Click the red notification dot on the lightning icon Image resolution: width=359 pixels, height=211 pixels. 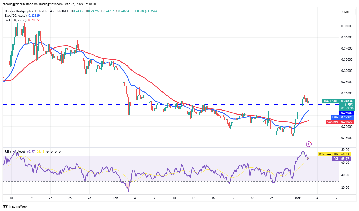tap(311, 142)
